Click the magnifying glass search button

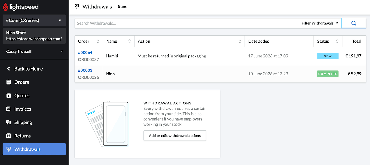pos(354,23)
